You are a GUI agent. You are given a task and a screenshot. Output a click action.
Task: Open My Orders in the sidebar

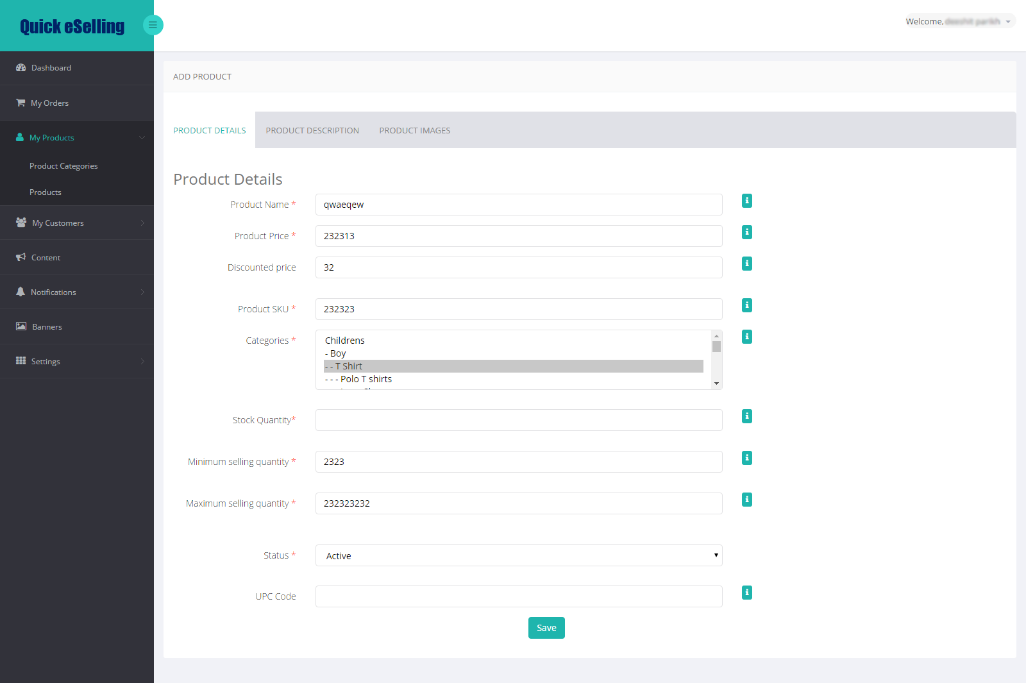(77, 103)
